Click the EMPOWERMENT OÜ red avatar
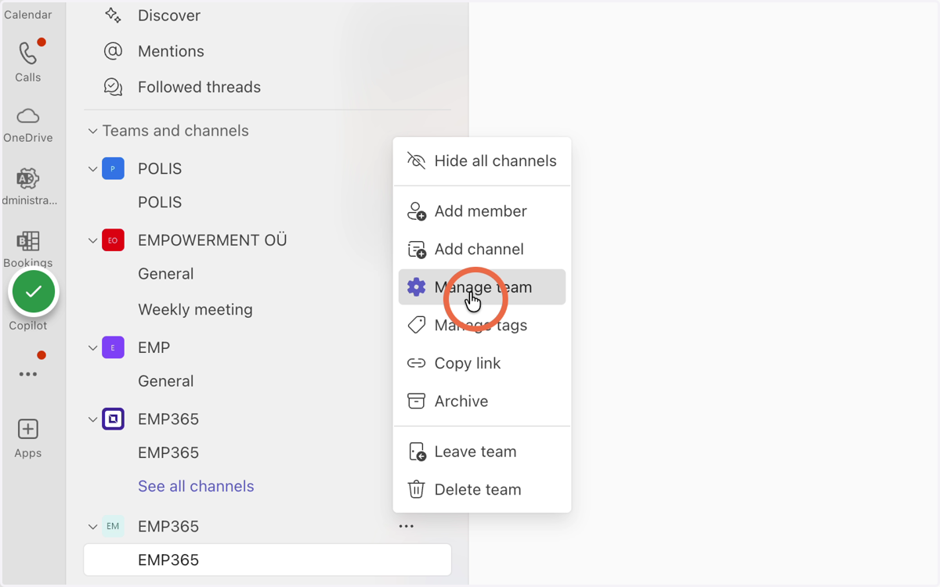The height and width of the screenshot is (587, 940). click(113, 240)
